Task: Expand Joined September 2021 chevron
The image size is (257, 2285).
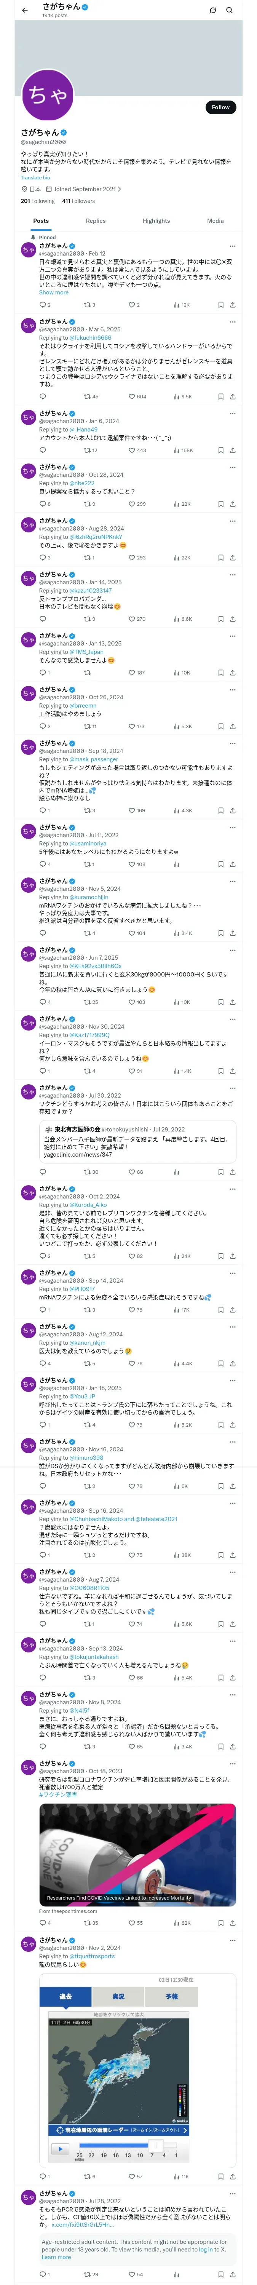Action: coord(120,189)
